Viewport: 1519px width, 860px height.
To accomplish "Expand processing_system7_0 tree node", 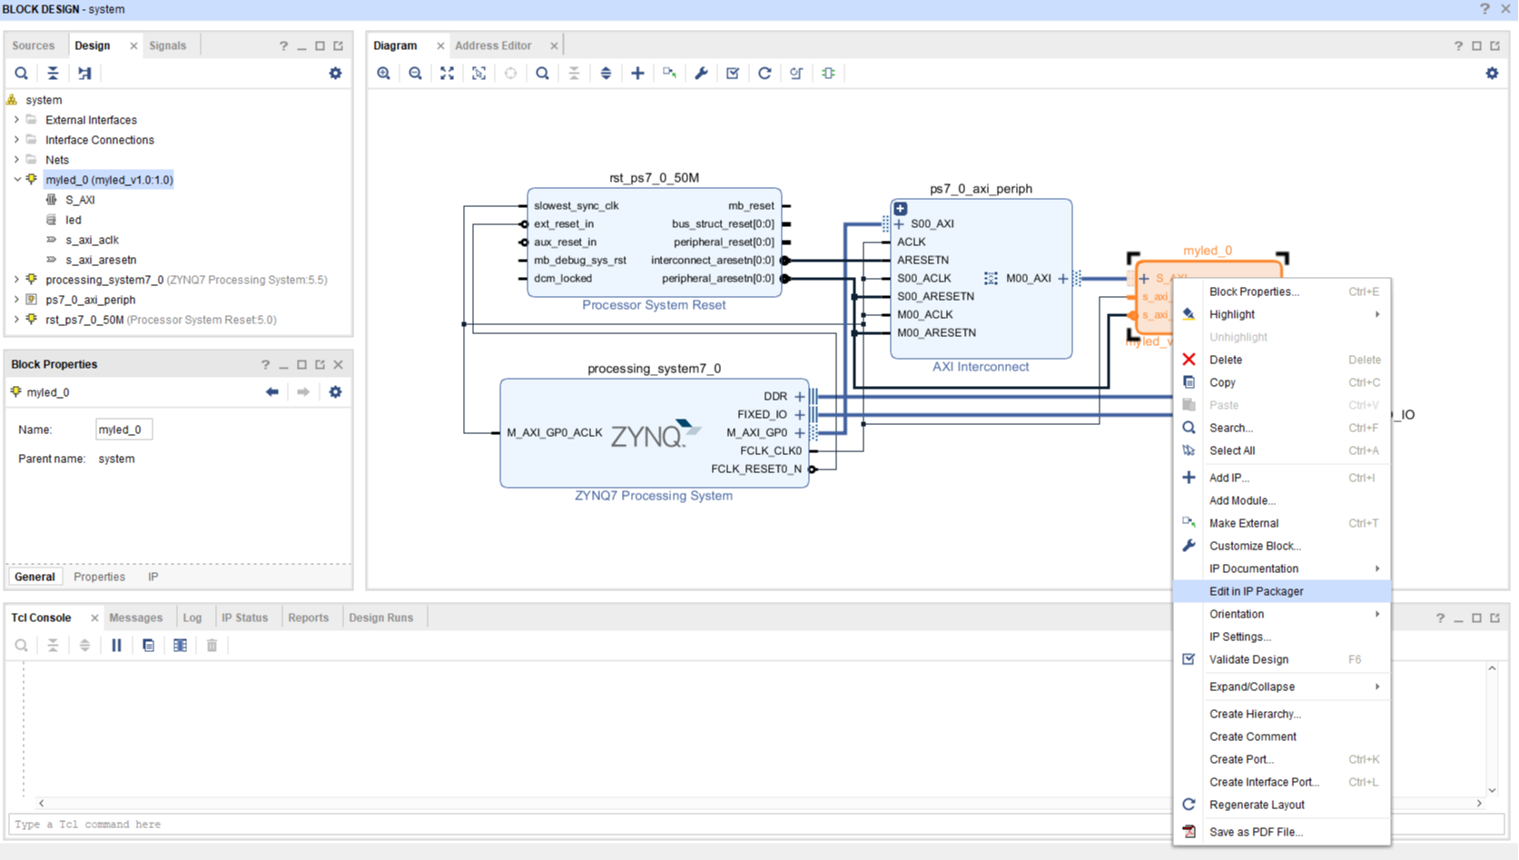I will (x=16, y=280).
